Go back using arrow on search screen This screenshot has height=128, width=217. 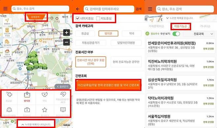click(x=77, y=9)
